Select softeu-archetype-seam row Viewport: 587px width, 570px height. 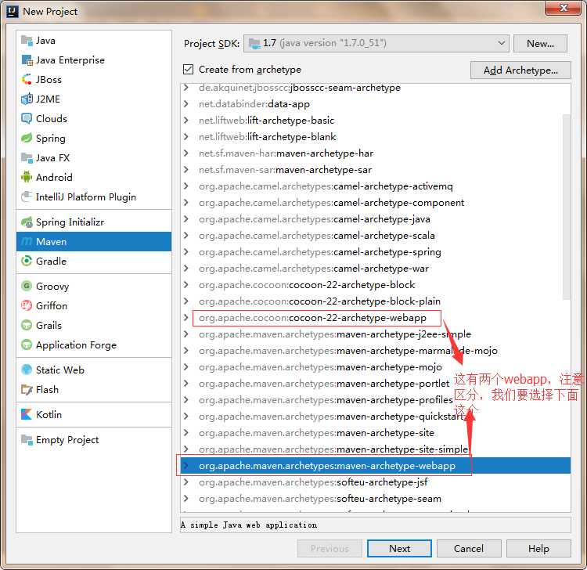point(376,499)
